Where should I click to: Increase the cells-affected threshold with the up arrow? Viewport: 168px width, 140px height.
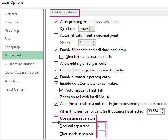click(163, 110)
